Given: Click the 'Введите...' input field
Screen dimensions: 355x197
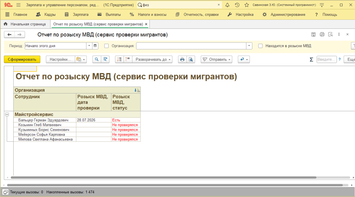Looking at the screenshot, I should tap(327, 59).
